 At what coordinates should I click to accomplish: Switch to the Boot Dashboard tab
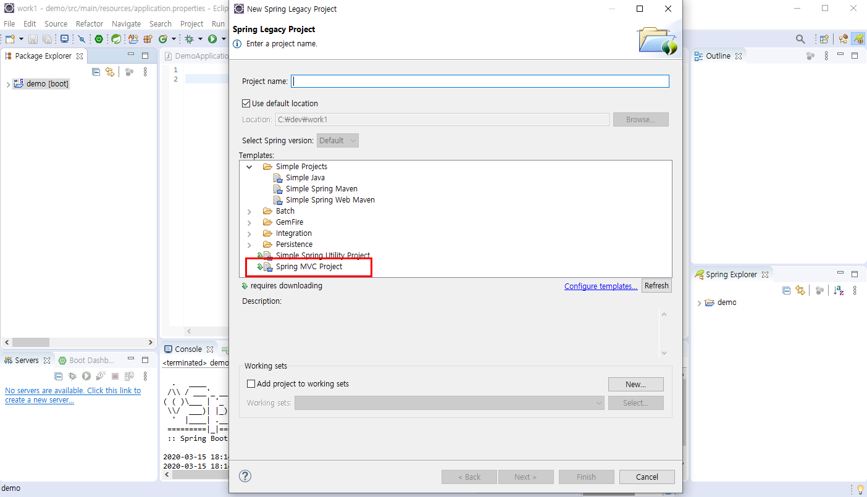coord(86,360)
